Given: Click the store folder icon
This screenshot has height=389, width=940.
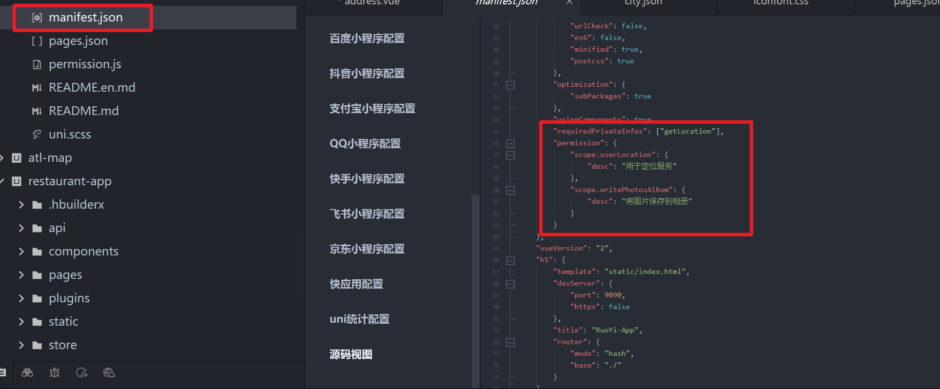Looking at the screenshot, I should 37,345.
